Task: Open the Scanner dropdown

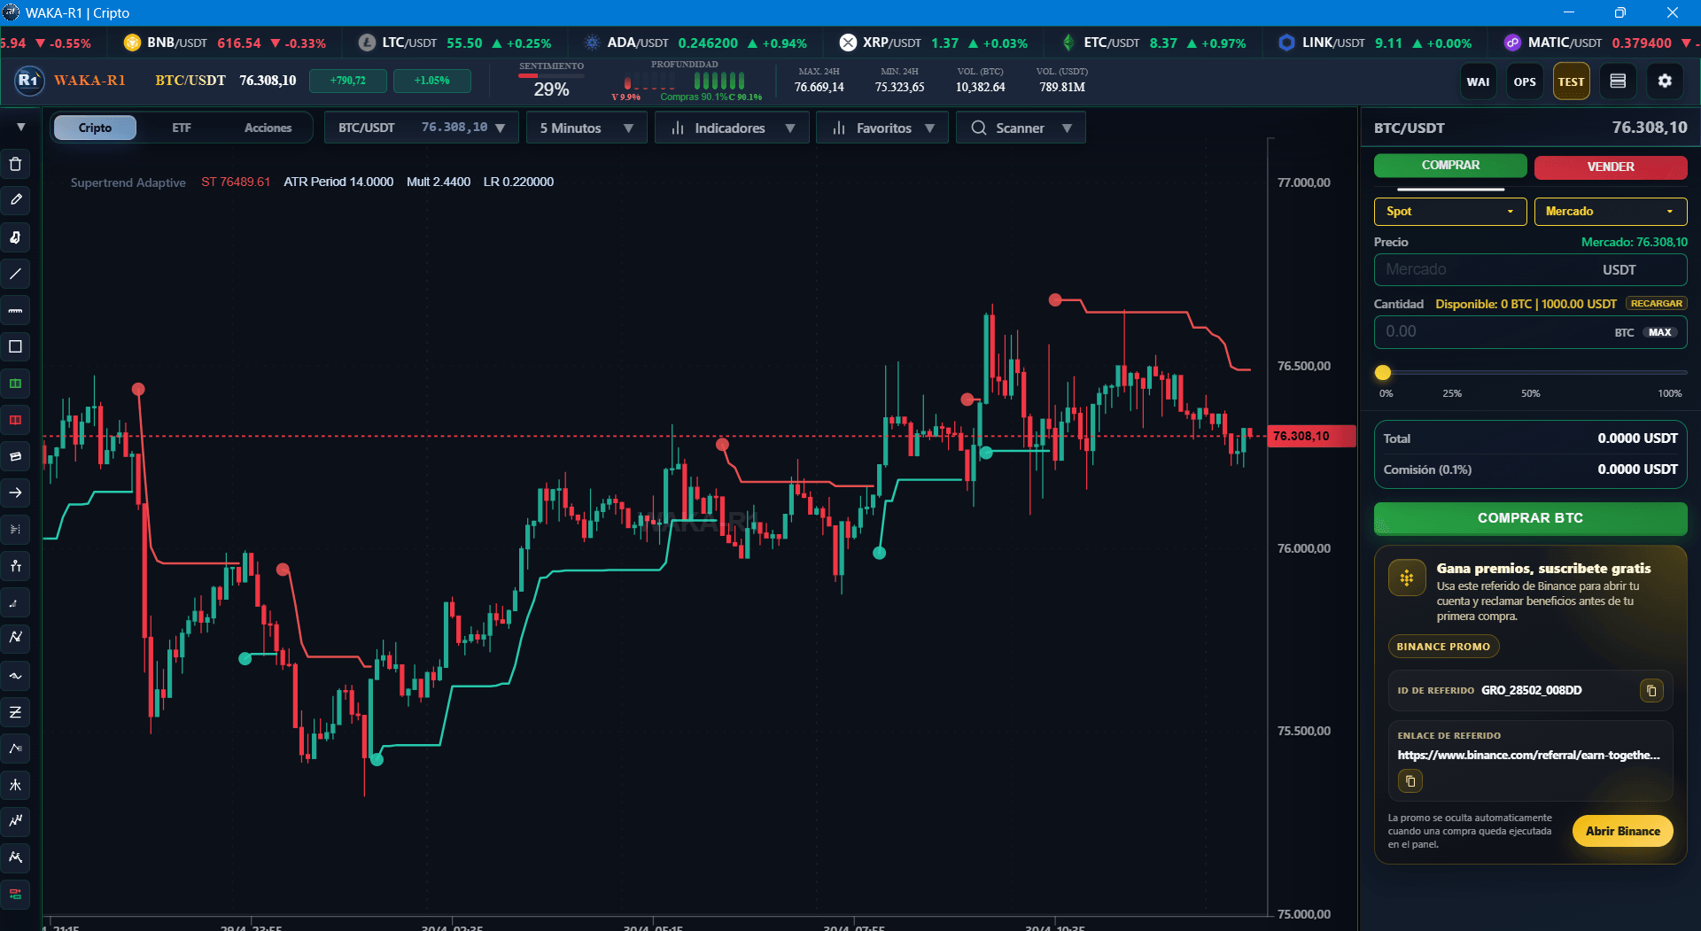Action: click(x=1021, y=128)
